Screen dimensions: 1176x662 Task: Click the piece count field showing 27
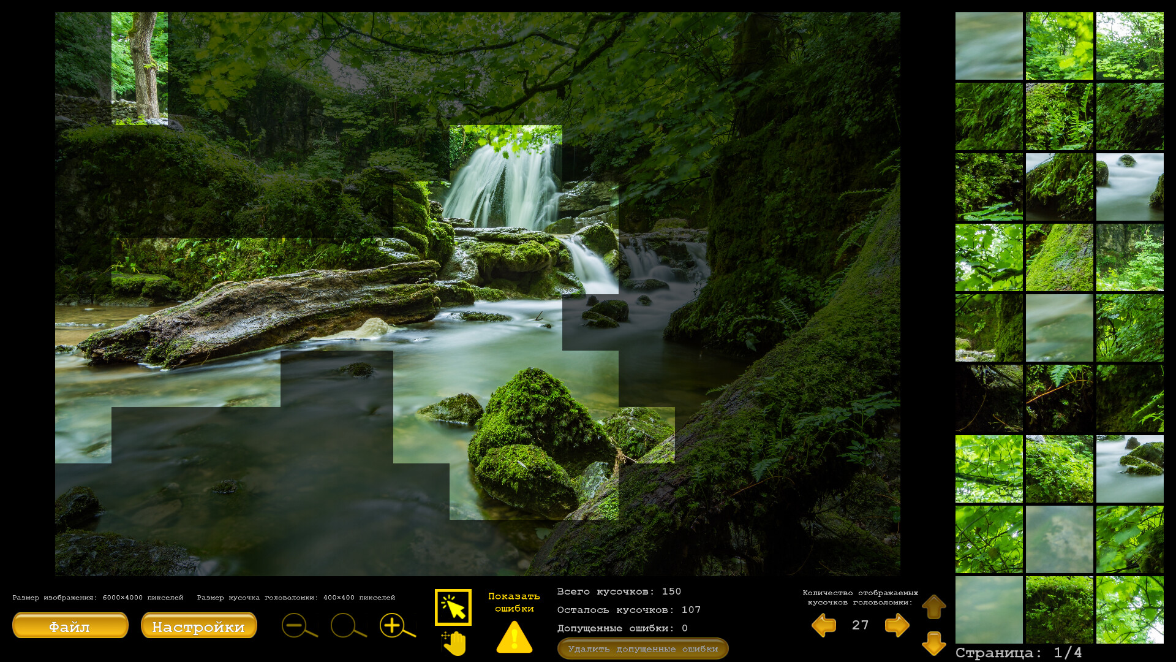859,625
